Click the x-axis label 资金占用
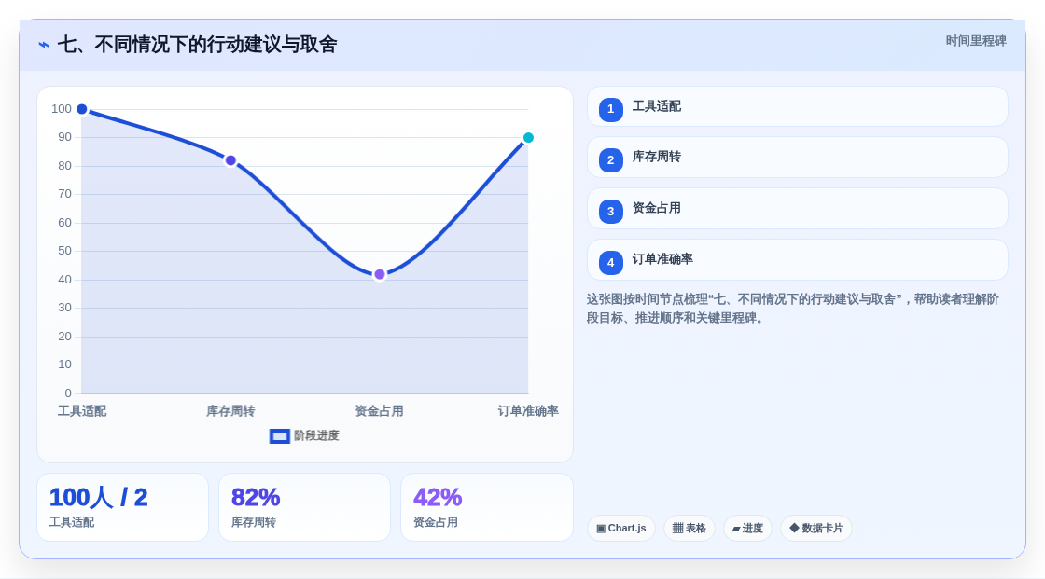Image resolution: width=1045 pixels, height=579 pixels. pyautogui.click(x=379, y=411)
